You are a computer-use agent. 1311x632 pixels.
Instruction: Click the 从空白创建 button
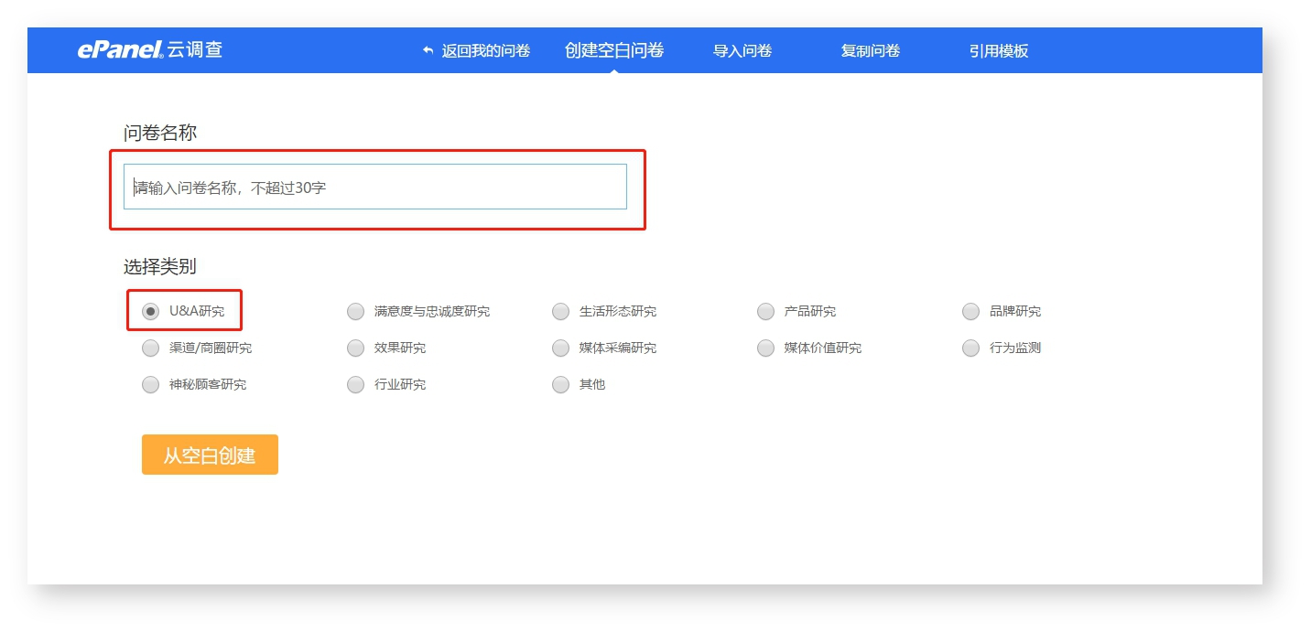click(210, 455)
